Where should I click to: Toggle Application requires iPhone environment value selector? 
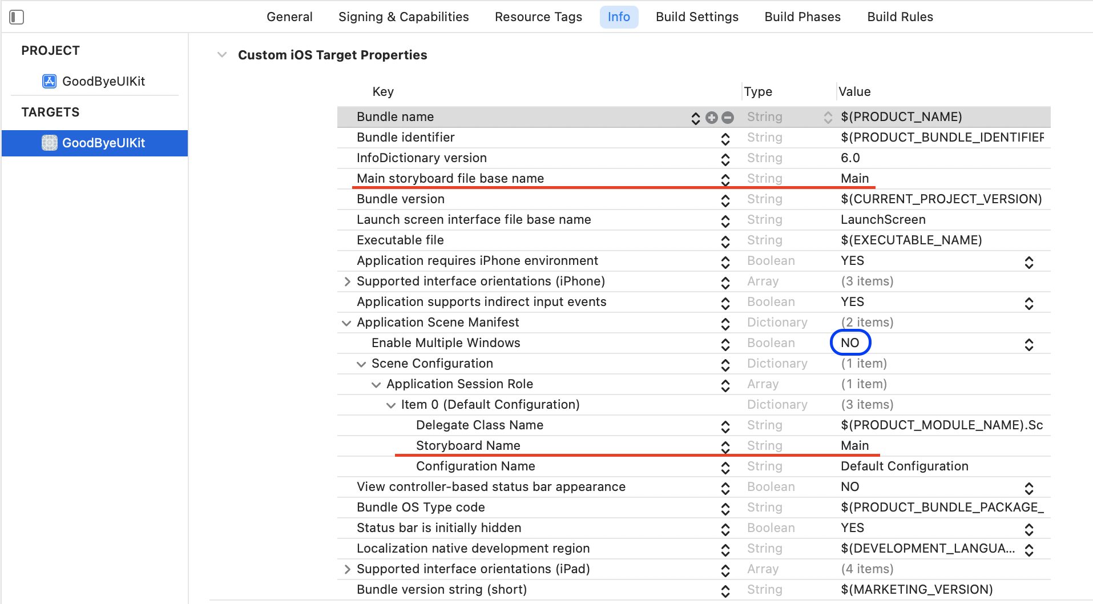coord(1029,262)
